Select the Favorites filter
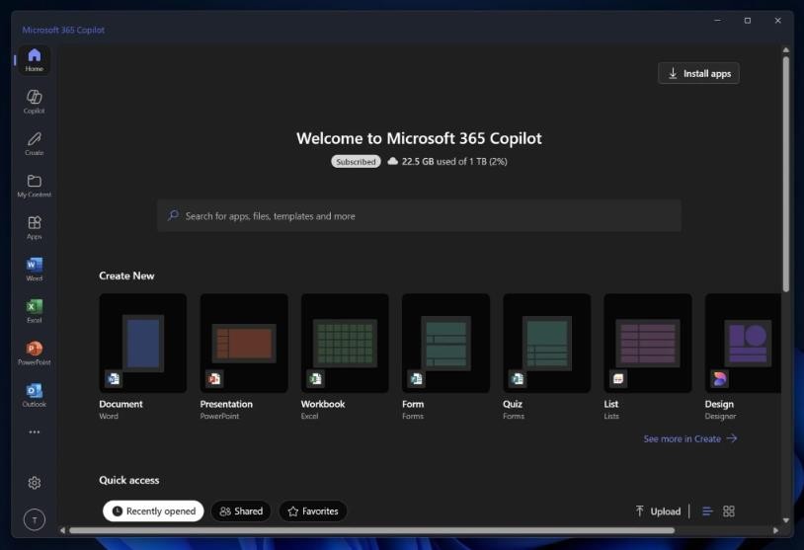The height and width of the screenshot is (550, 804). coord(313,511)
